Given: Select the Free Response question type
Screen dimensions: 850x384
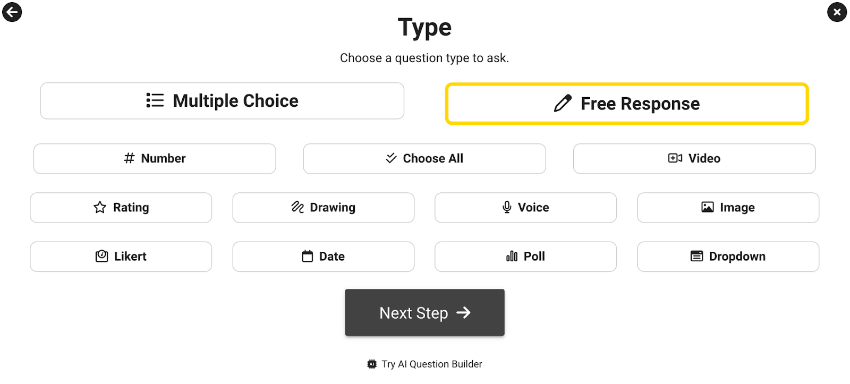Looking at the screenshot, I should (627, 104).
